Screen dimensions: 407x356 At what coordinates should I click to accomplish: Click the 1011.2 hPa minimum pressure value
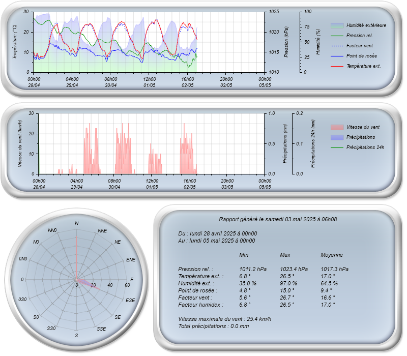(x=253, y=269)
